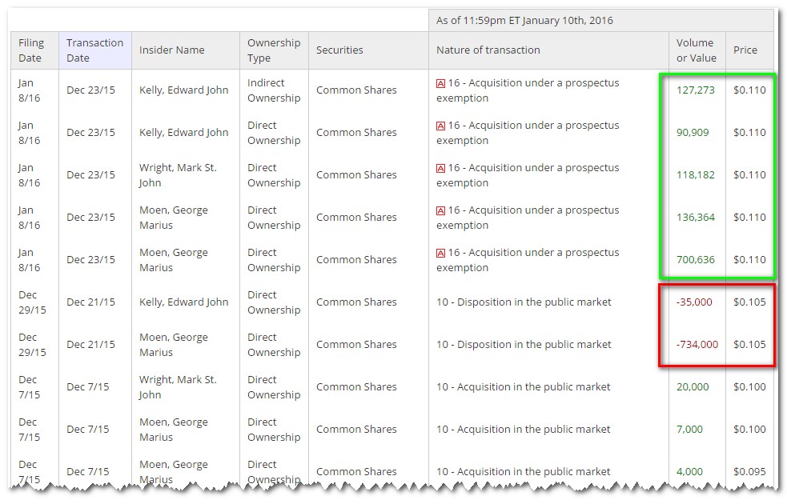Sort by the Volume or Value header
The image size is (787, 504).
tap(694, 50)
